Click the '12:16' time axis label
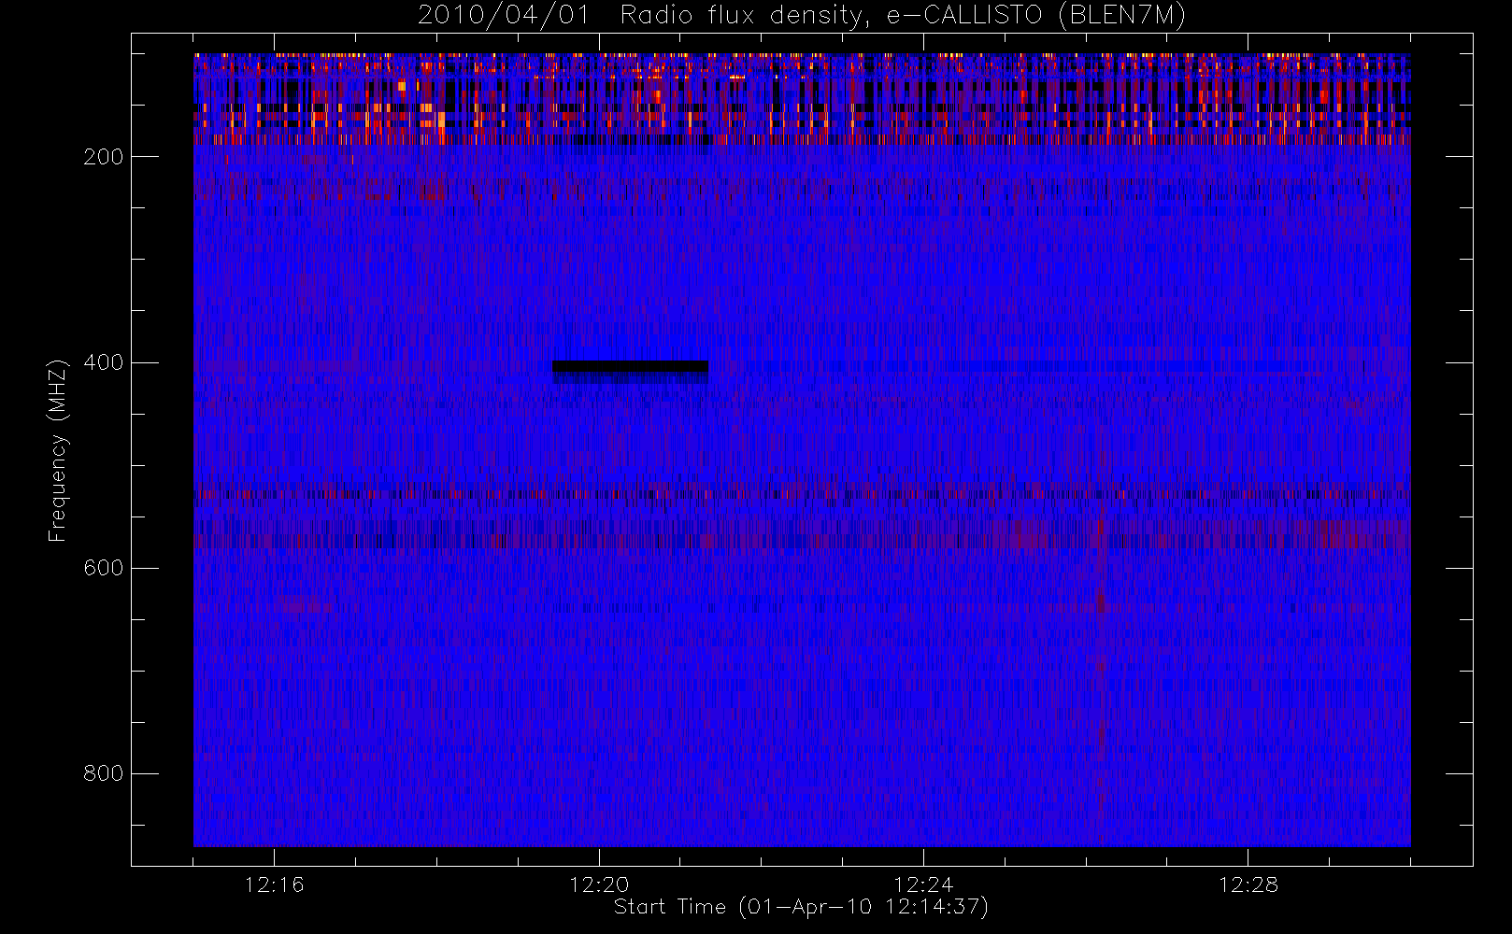The height and width of the screenshot is (934, 1512). 274,884
